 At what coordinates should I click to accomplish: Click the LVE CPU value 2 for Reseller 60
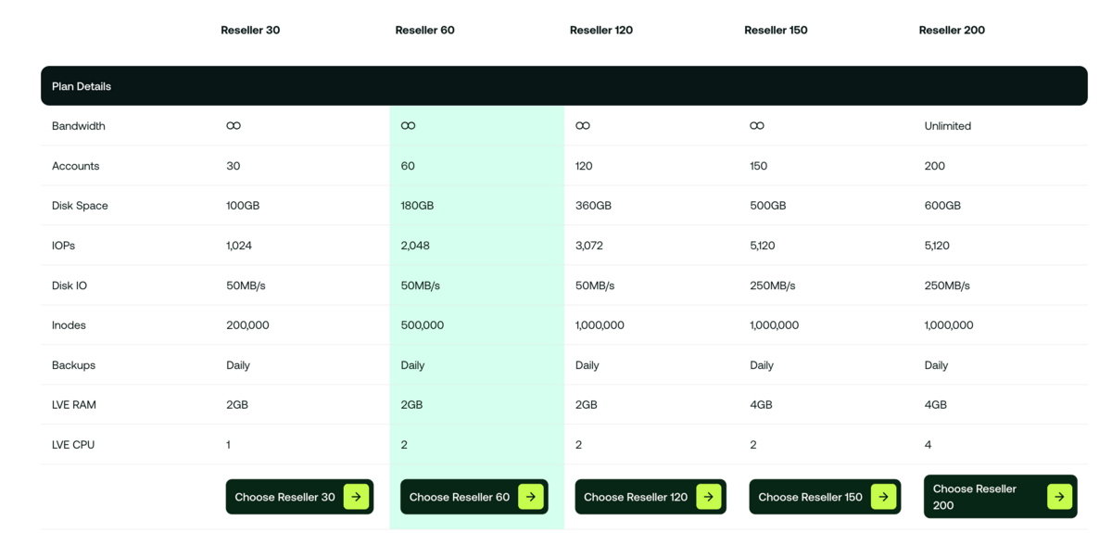coord(404,445)
